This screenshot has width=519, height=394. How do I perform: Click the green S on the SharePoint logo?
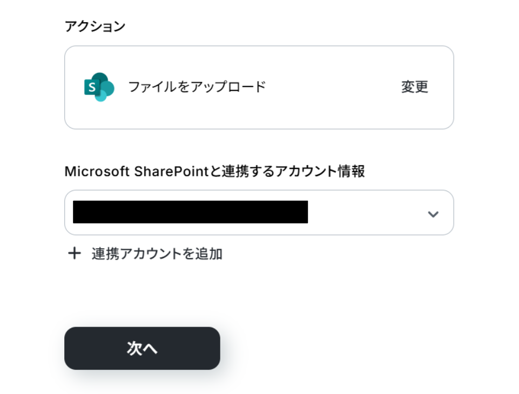coord(92,87)
